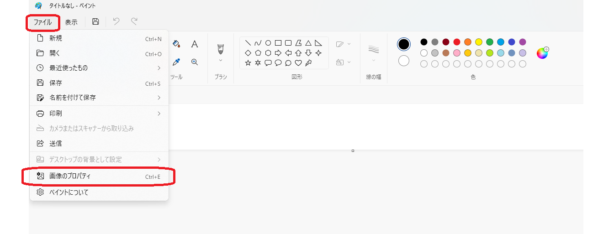This screenshot has height=234, width=614.
Task: Choose the heart shape in shapes gallery
Action: click(298, 63)
